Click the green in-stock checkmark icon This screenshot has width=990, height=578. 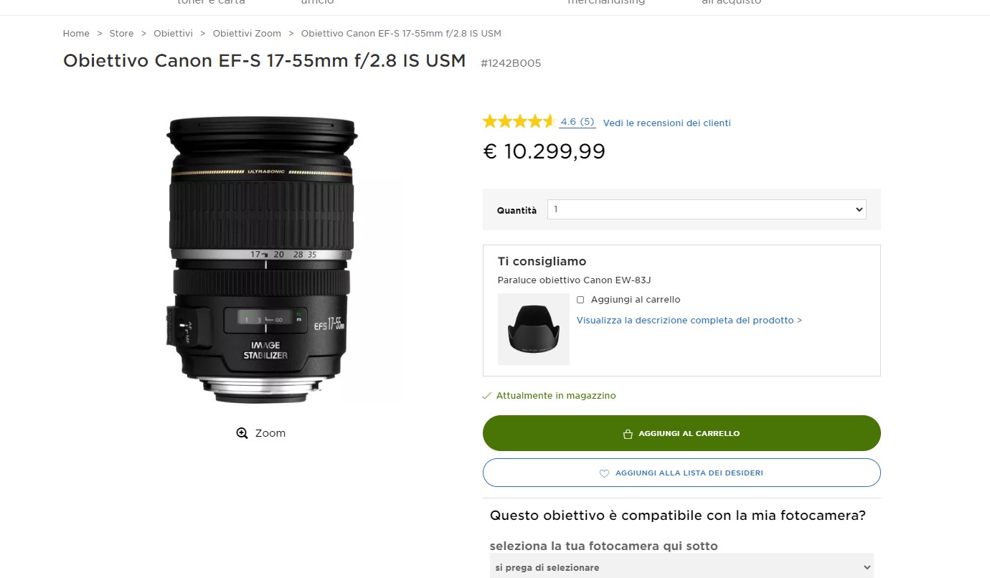click(487, 396)
